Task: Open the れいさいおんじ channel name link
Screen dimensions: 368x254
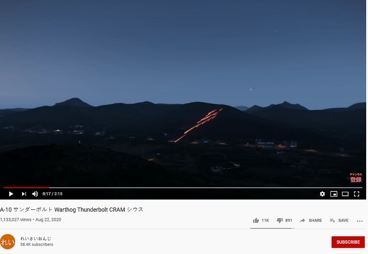Action: [36, 239]
